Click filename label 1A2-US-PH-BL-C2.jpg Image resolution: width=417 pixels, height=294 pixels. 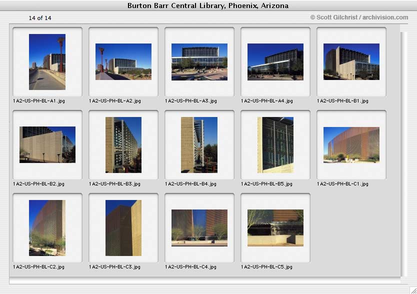pos(38,267)
